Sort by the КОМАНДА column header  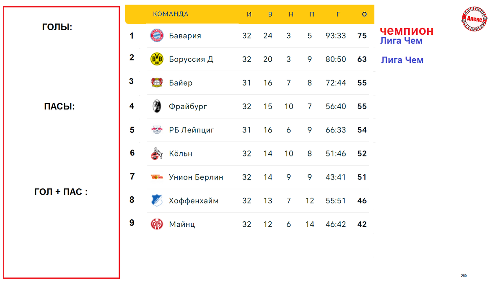[x=171, y=14]
